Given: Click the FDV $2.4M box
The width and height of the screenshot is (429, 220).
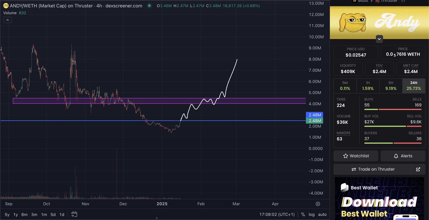Looking at the screenshot, I should (379, 69).
